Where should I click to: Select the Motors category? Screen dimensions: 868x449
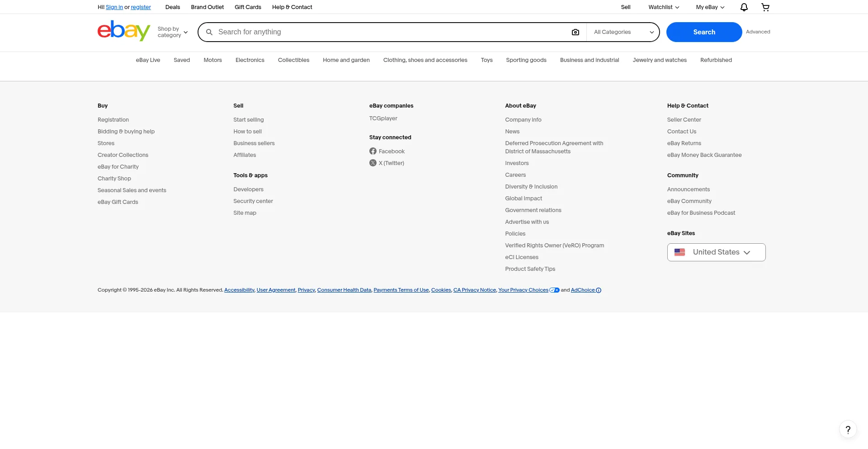click(212, 60)
